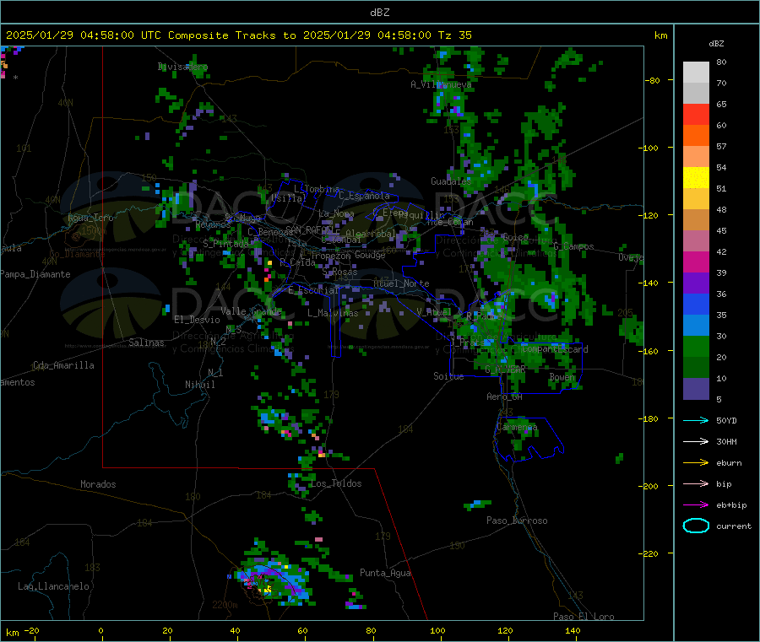Viewport: 760px width, 642px height.
Task: Click the 'El_Desvio' place label
Action: tap(197, 320)
